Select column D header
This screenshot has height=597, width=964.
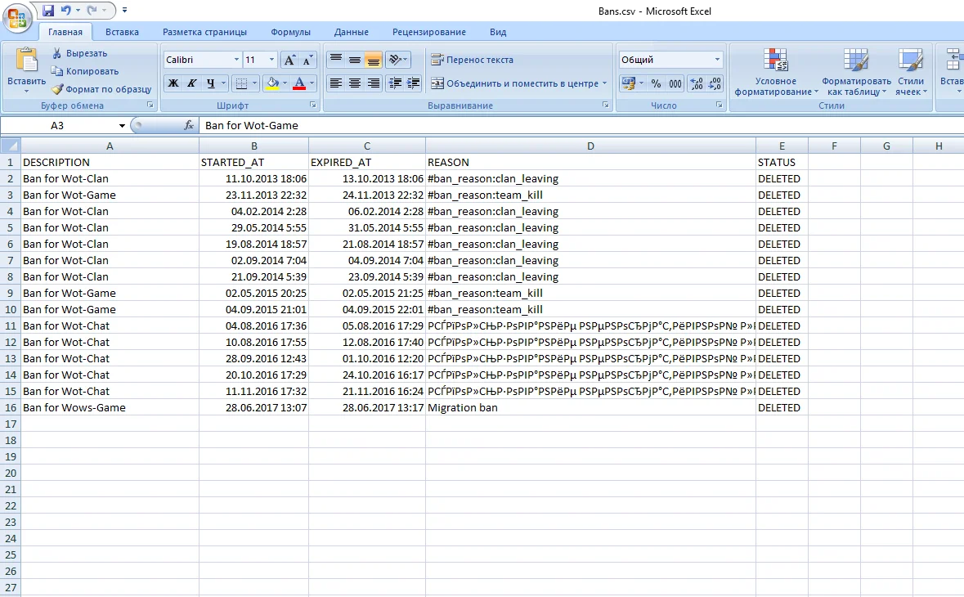pos(590,146)
